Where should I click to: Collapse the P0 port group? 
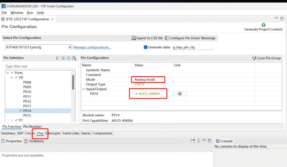point(12,77)
